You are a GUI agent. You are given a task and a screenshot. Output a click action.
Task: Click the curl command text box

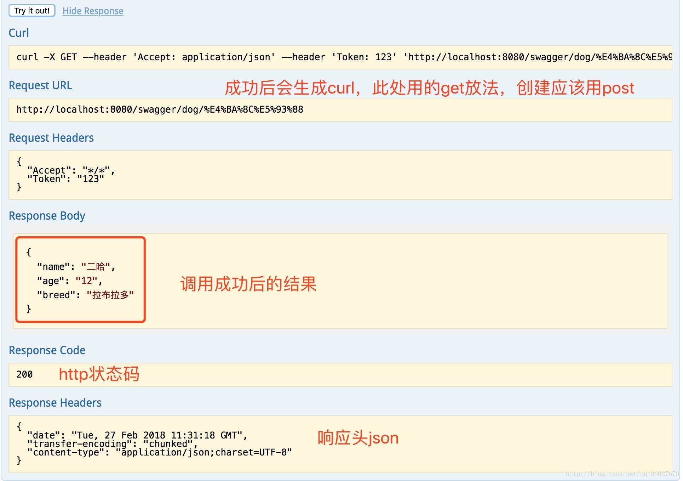[x=340, y=57]
